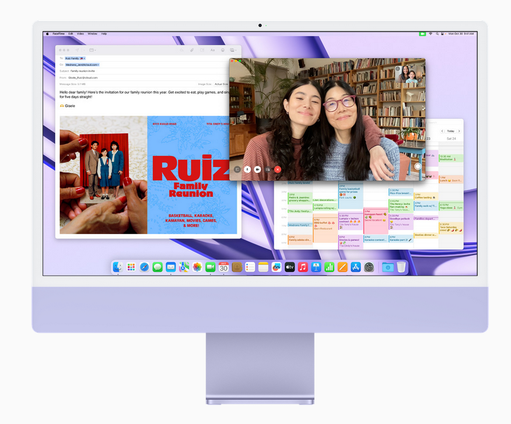Screen dimensions: 511x424
Task: Click the Today button in Calendar
Action: tap(450, 131)
